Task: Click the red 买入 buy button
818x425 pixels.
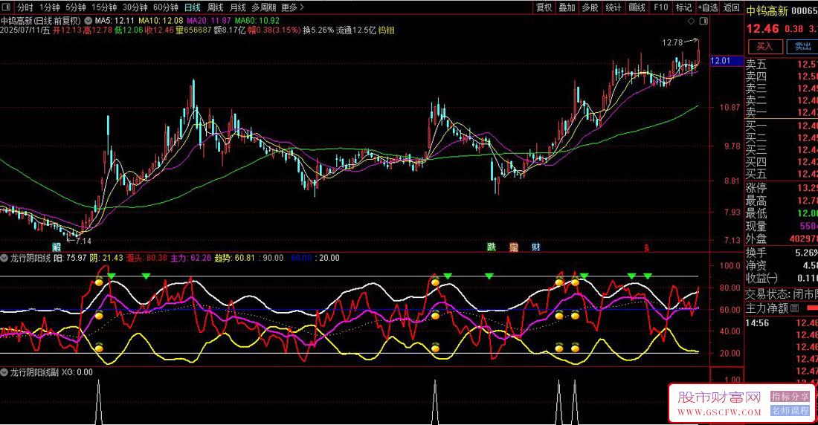Action: tap(764, 46)
